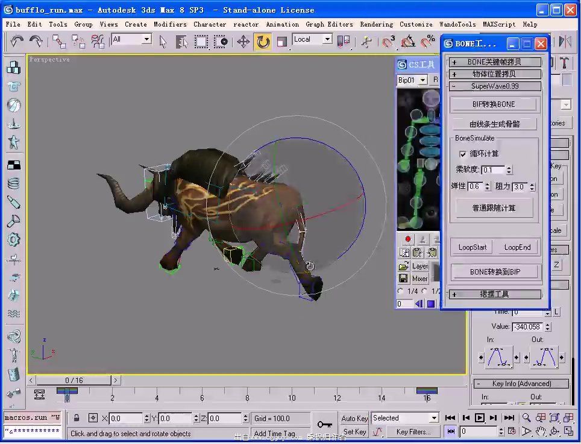Activate the Select and Rotate tool
This screenshot has height=444, width=581.
point(263,41)
